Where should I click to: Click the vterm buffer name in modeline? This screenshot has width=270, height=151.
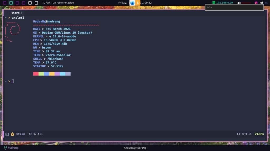tap(21, 134)
